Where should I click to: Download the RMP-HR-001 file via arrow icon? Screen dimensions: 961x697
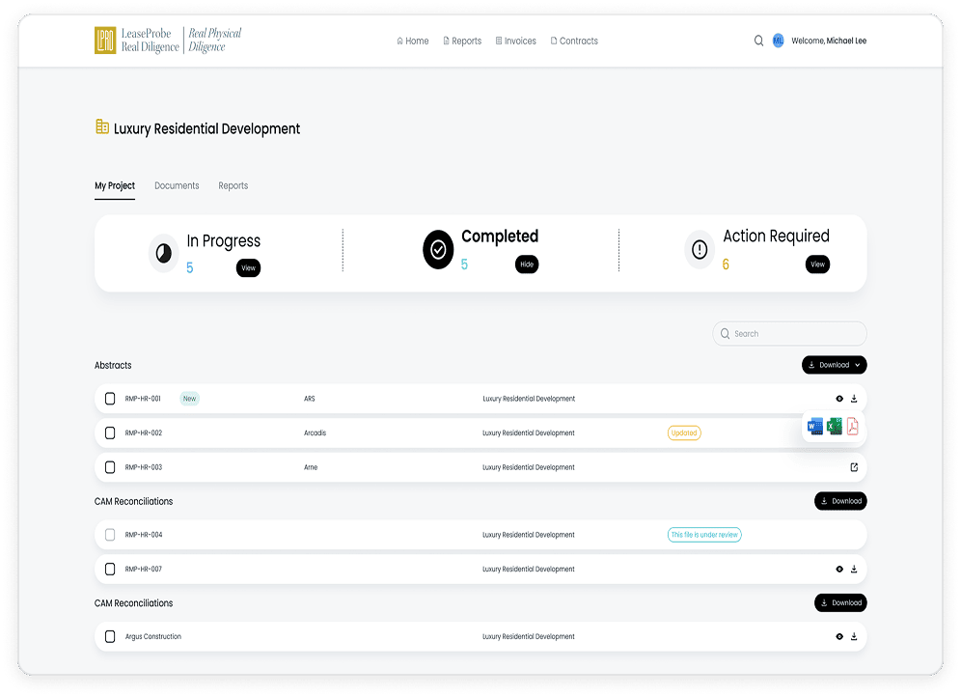pyautogui.click(x=854, y=399)
